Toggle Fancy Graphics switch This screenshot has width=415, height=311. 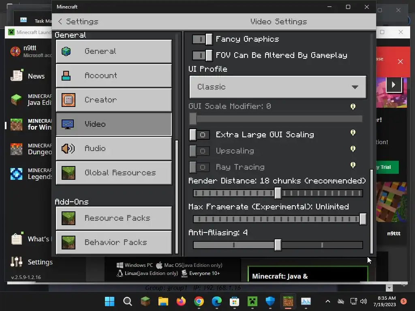point(202,39)
